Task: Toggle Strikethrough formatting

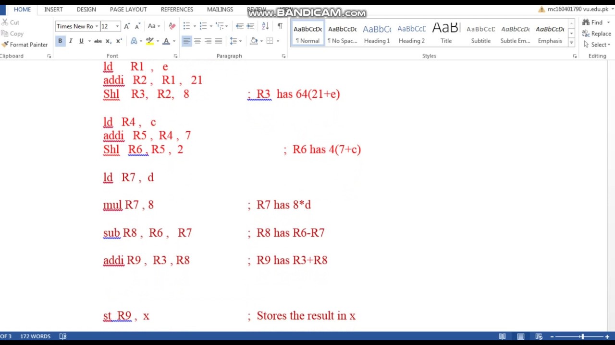Action: pos(98,41)
